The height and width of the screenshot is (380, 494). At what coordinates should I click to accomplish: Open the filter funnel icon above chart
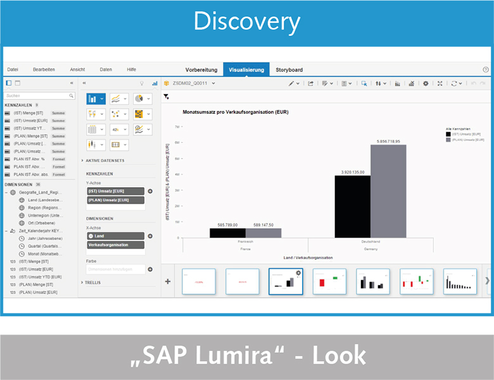pos(167,97)
